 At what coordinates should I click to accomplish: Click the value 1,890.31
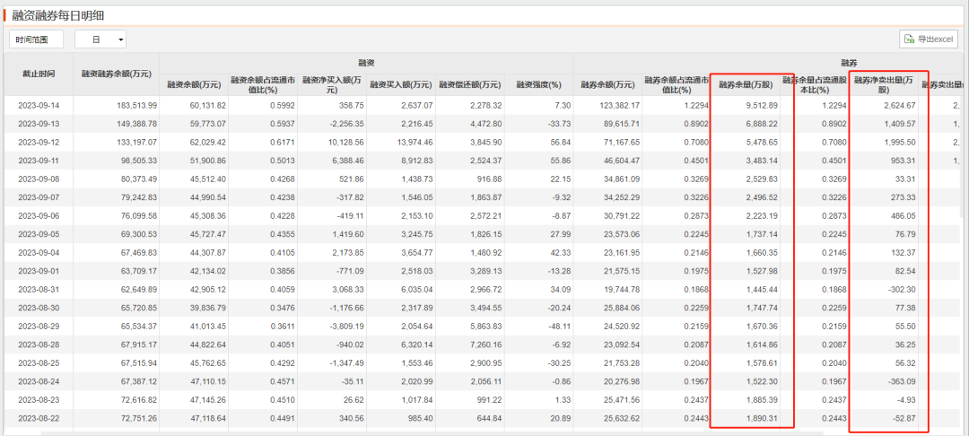click(762, 418)
